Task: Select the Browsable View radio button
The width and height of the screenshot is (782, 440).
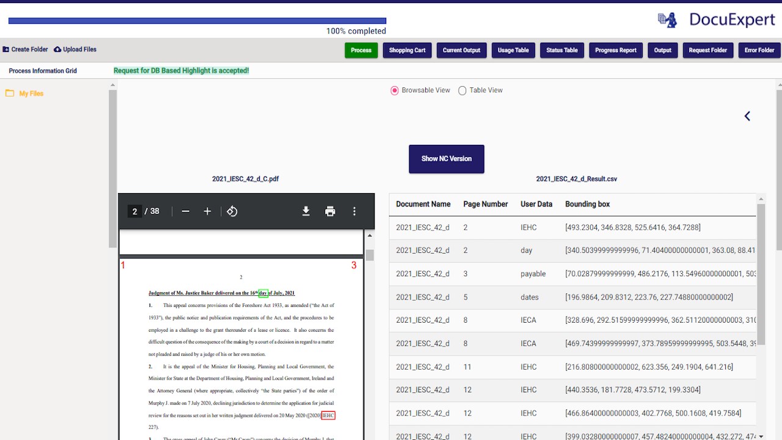Action: [394, 90]
